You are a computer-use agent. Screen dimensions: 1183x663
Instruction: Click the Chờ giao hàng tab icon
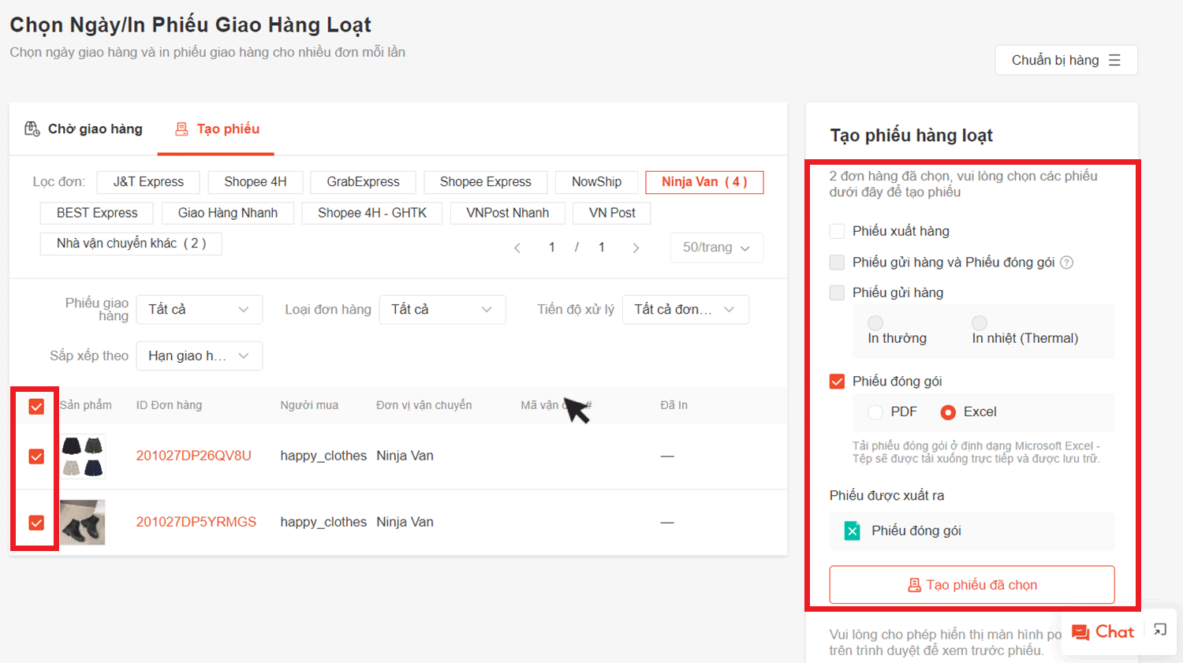32,129
